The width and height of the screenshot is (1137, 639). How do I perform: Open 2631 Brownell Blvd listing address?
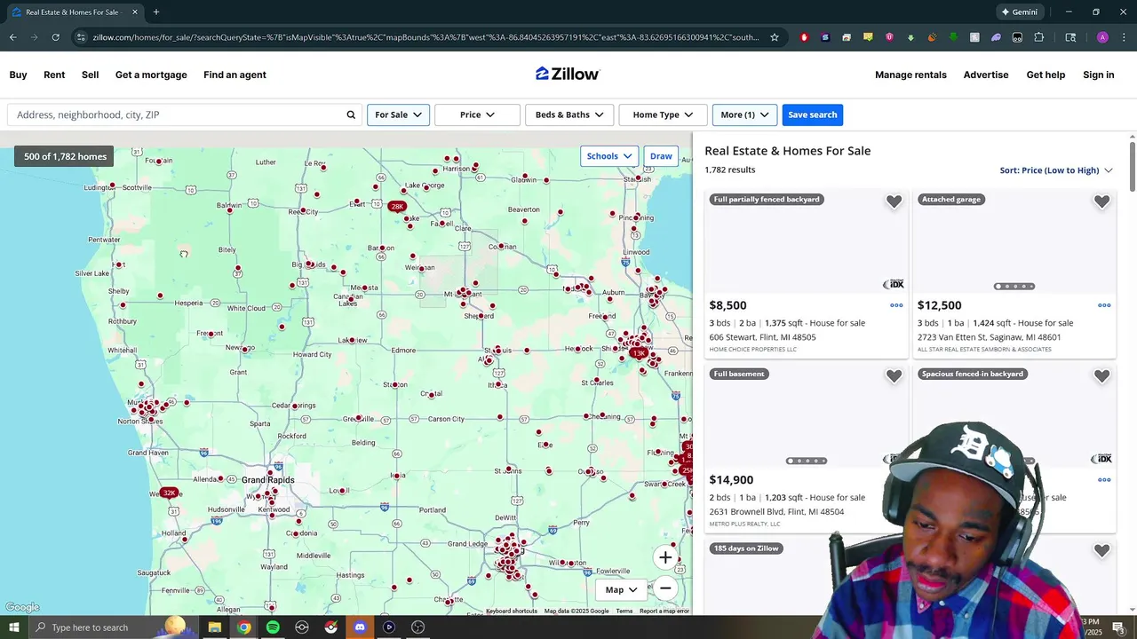coord(776,512)
